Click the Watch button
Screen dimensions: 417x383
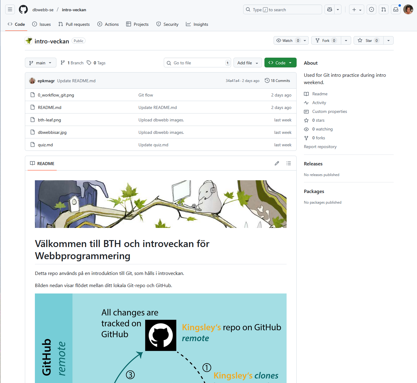point(288,40)
